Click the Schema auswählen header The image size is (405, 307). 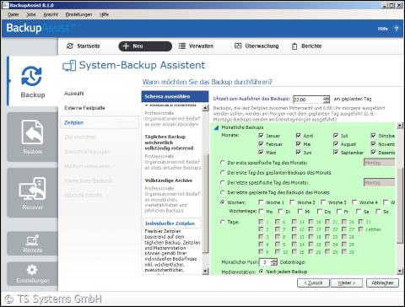pyautogui.click(x=175, y=96)
